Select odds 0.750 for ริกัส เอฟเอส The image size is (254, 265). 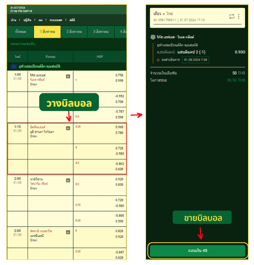pyautogui.click(x=119, y=75)
